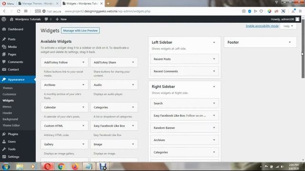Open the Windows Start button
Image resolution: width=305 pixels, height=171 pixels.
[x=6, y=167]
